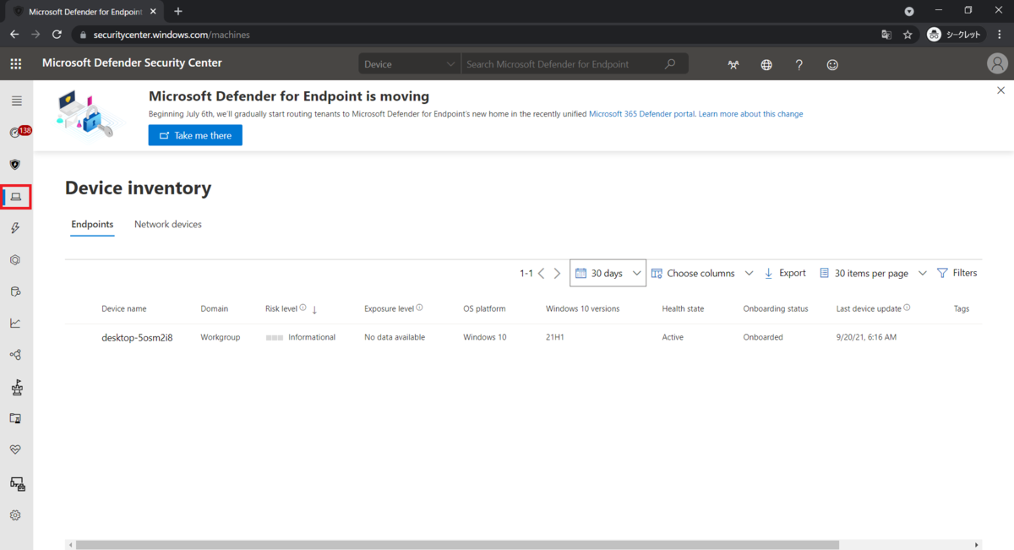Open Incidents shield icon in sidebar

(x=15, y=165)
